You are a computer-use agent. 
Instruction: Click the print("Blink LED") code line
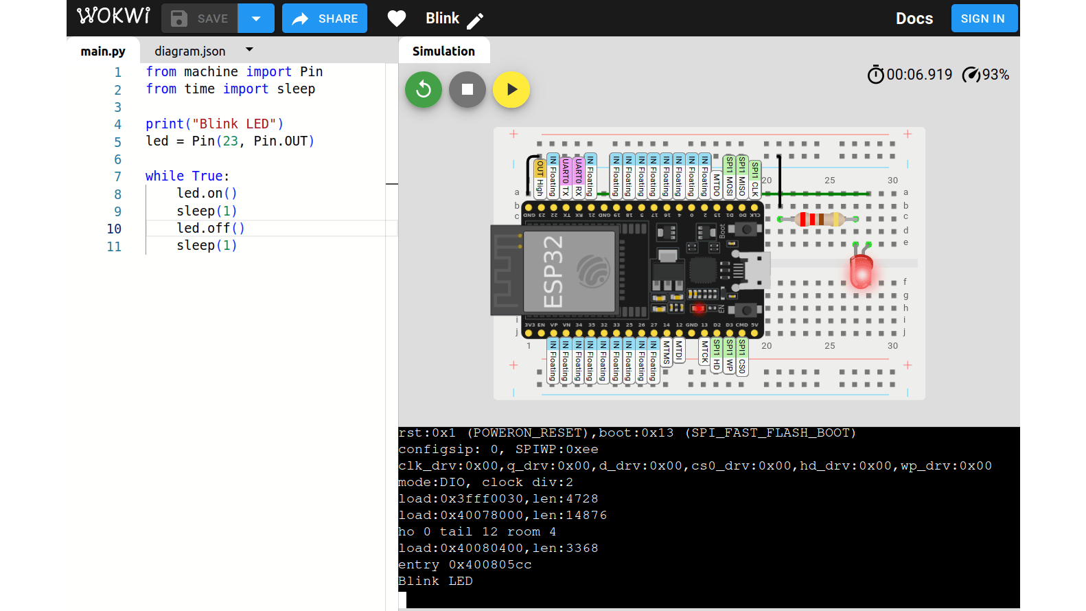pyautogui.click(x=214, y=124)
